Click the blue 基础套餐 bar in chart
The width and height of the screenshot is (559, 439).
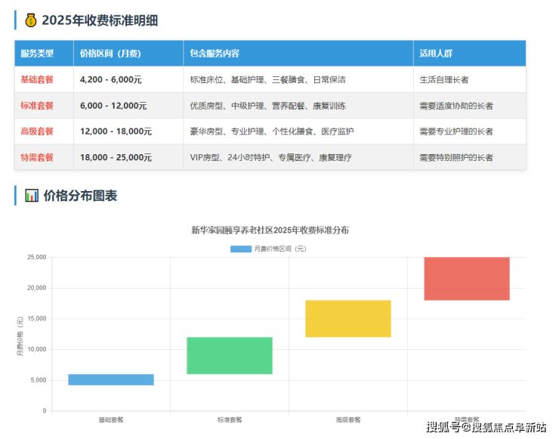pos(111,379)
